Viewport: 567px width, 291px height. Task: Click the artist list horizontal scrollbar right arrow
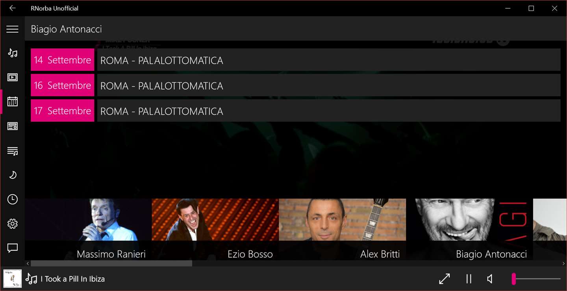click(x=563, y=263)
